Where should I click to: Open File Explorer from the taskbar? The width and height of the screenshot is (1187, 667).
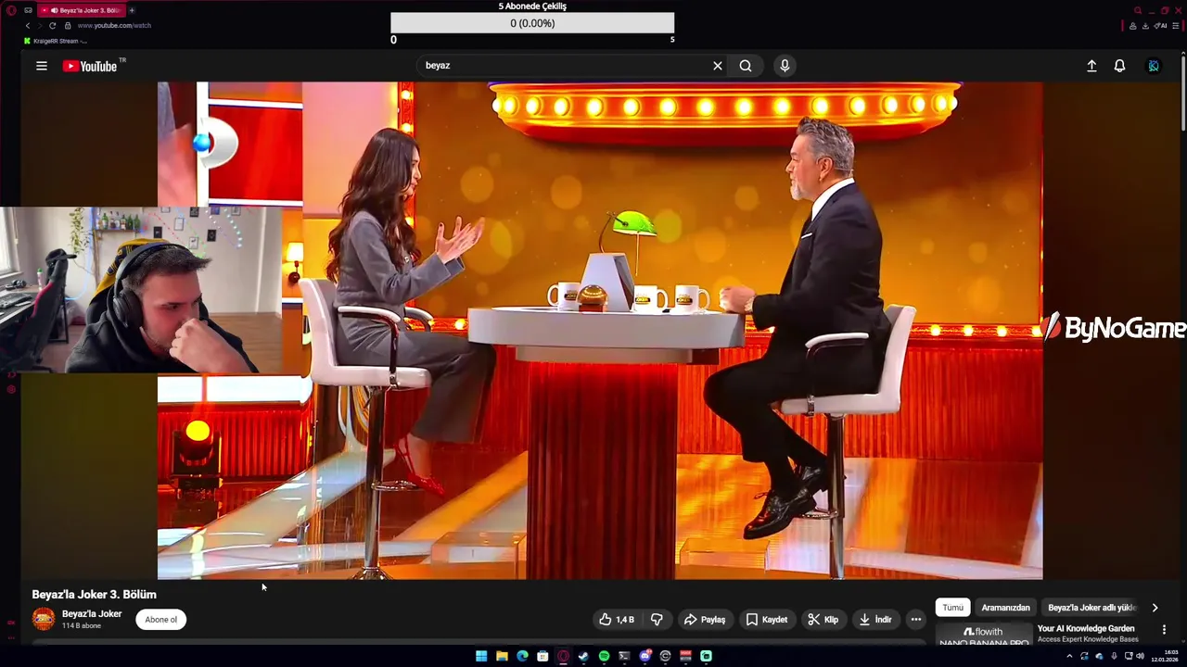tap(502, 656)
